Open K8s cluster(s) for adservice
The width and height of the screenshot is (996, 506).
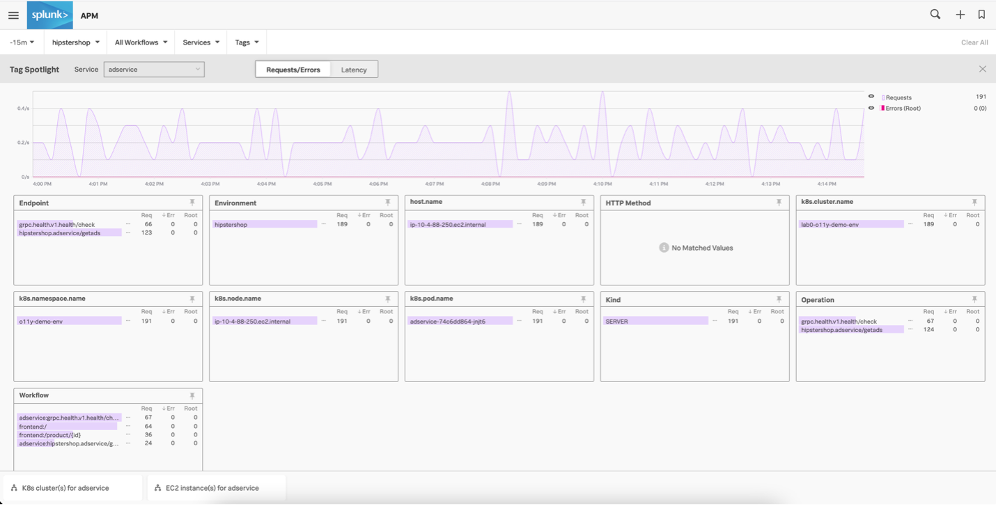click(x=73, y=488)
